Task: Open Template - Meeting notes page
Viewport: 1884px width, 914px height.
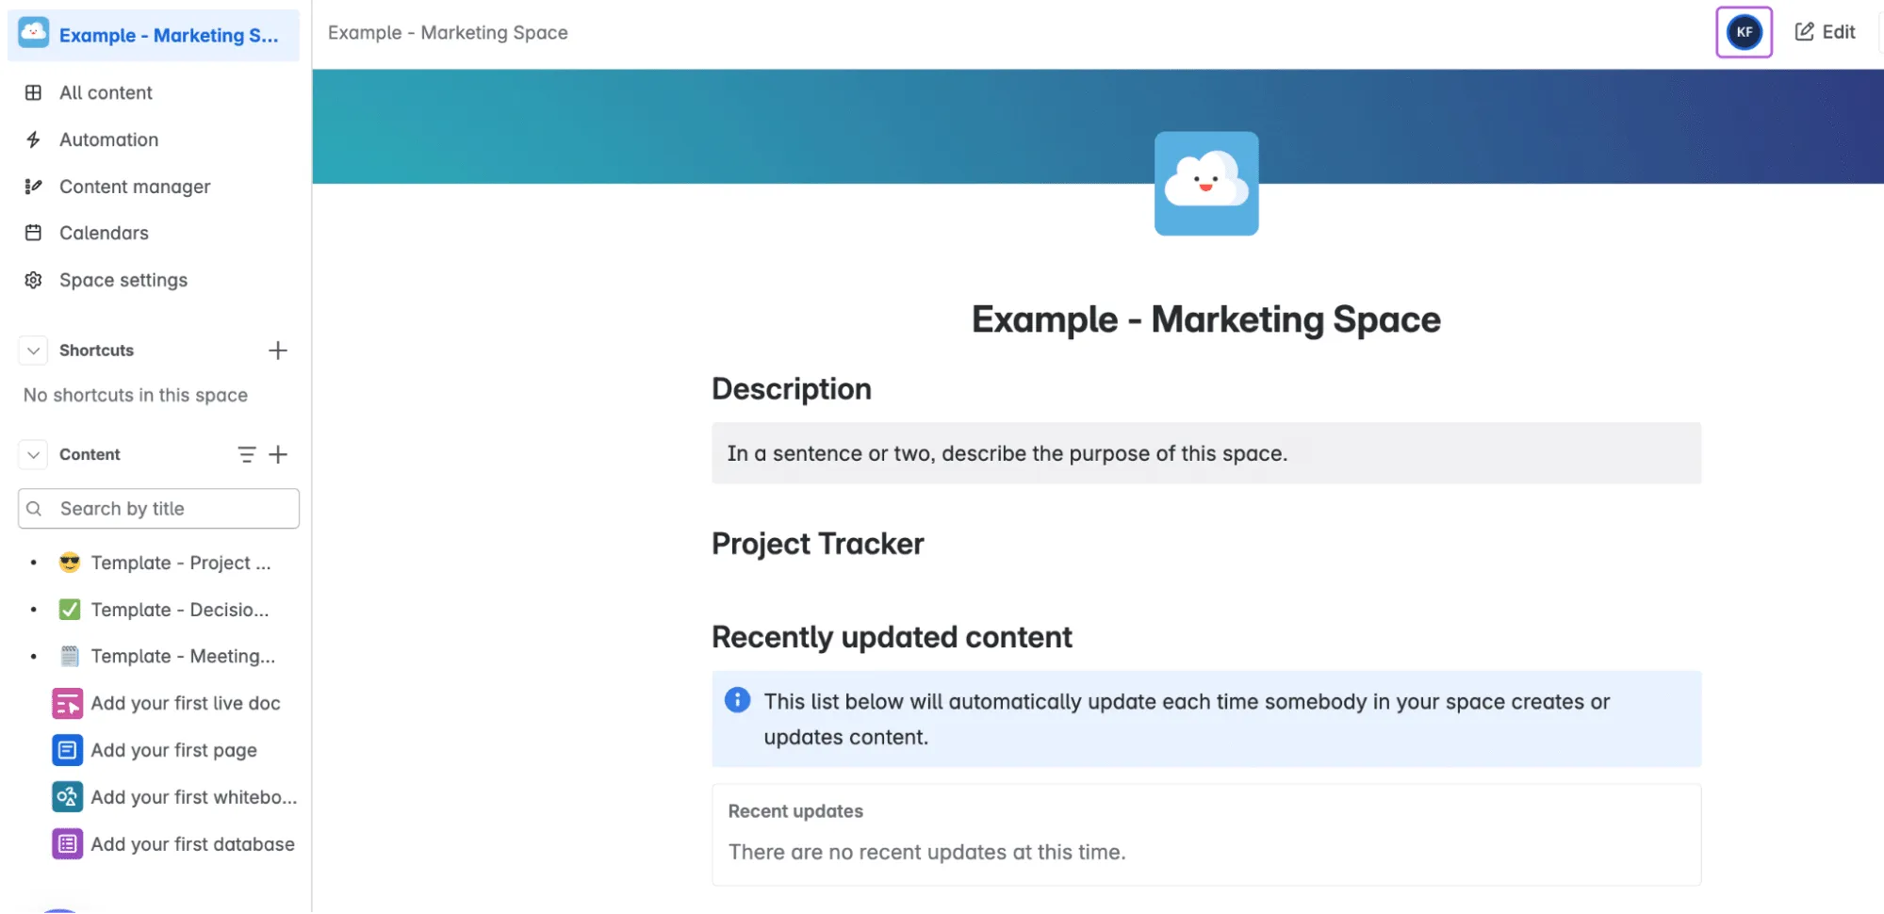Action: point(183,656)
